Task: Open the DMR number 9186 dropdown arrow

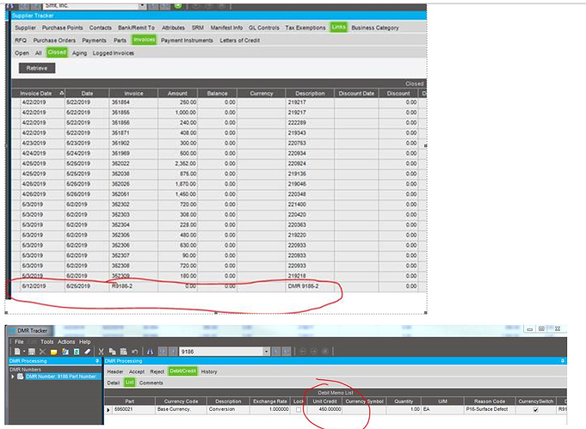Action: click(266, 352)
